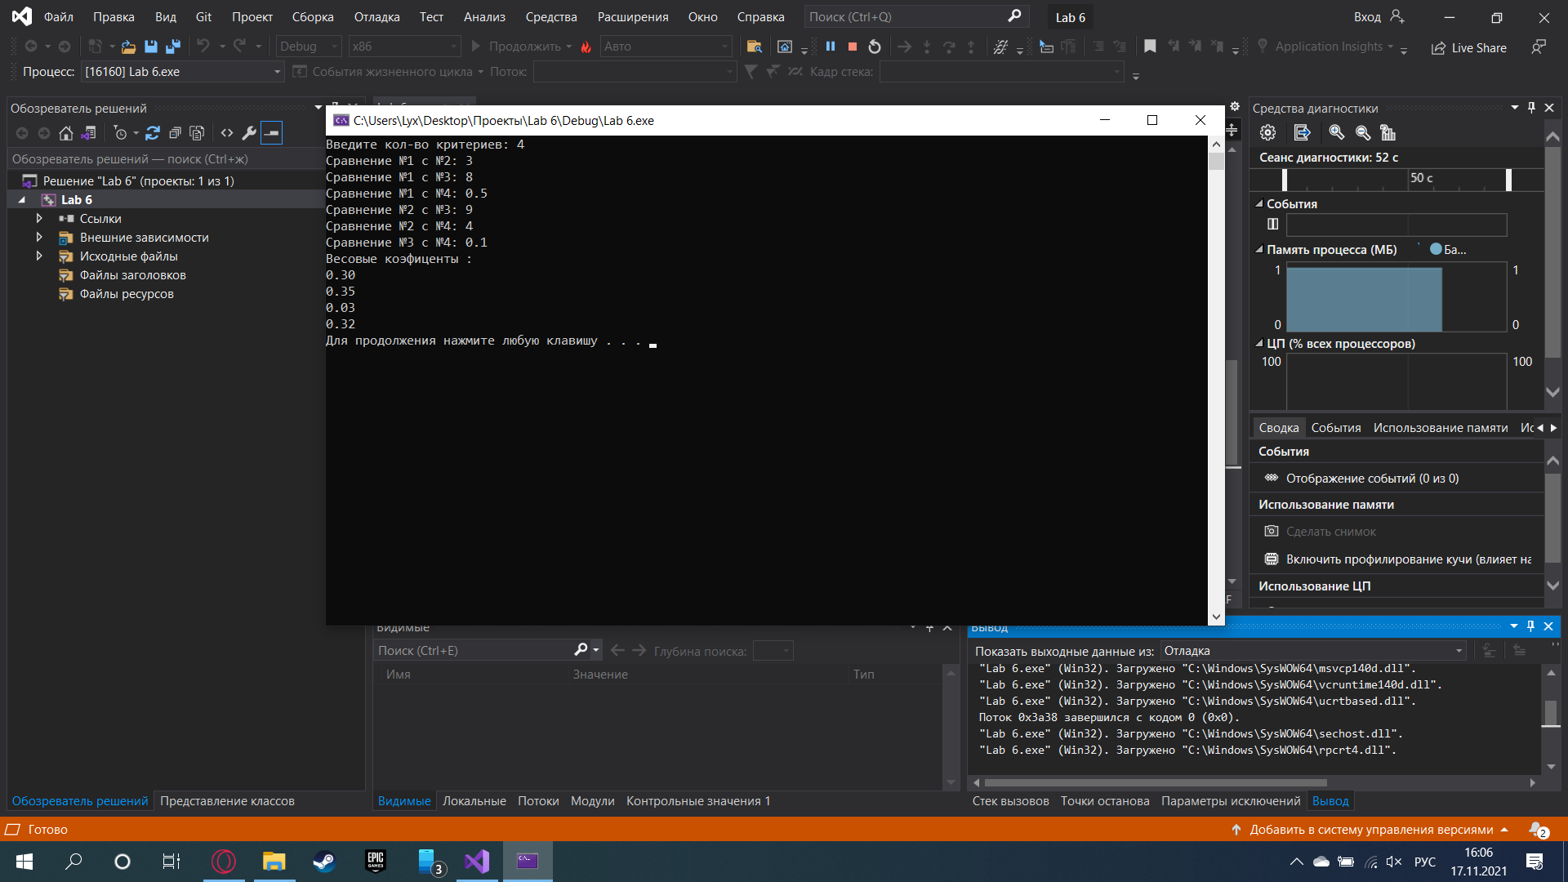
Task: Open the Visual Studio taskbar icon
Action: pyautogui.click(x=477, y=862)
